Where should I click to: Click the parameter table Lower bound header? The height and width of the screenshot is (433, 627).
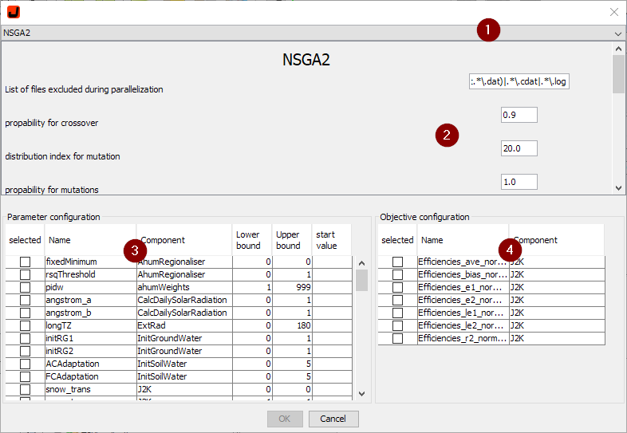tap(252, 240)
